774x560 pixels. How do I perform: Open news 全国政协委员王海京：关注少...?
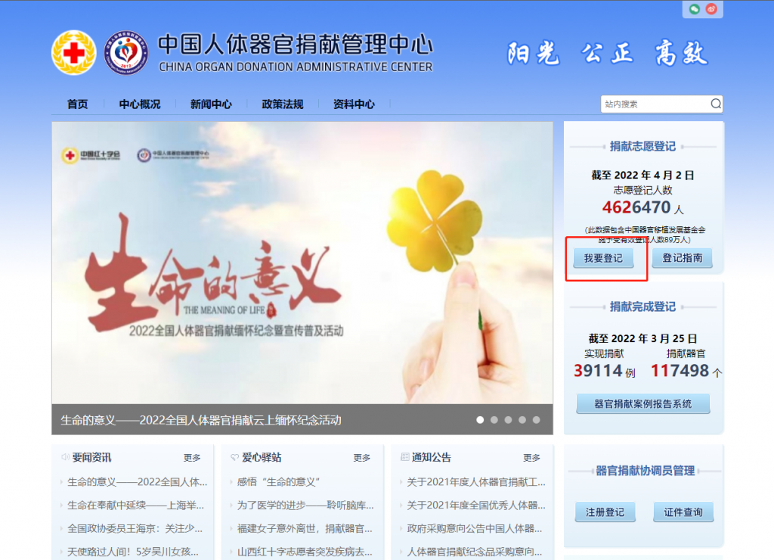point(135,528)
